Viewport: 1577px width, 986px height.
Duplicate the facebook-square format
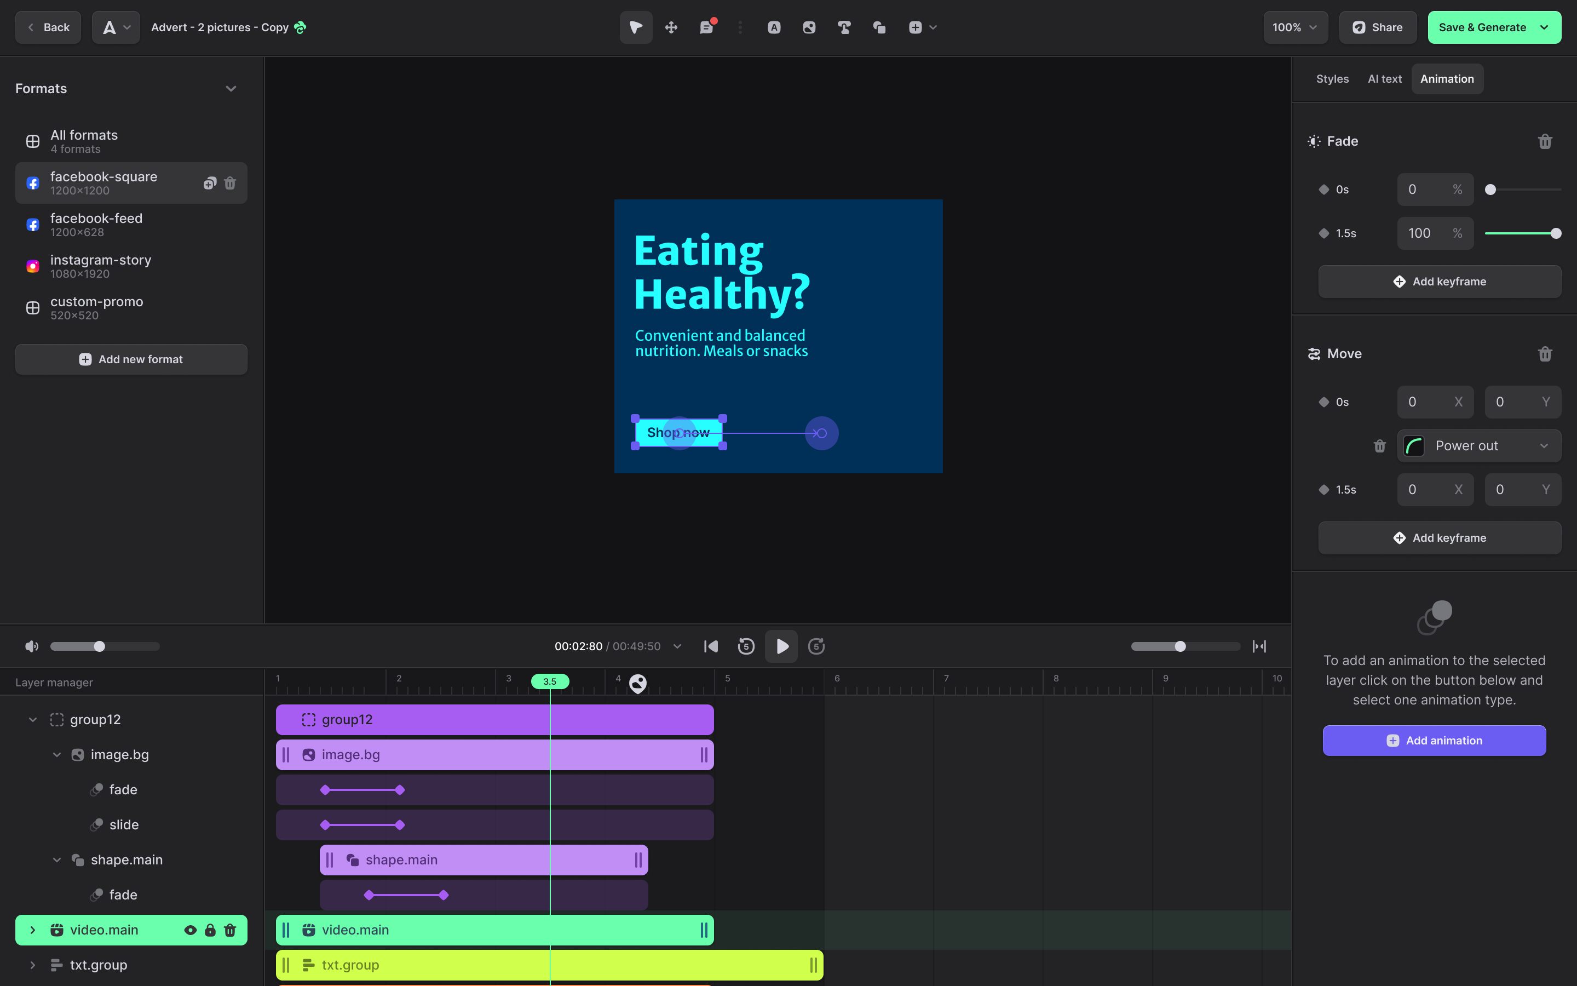(x=209, y=184)
